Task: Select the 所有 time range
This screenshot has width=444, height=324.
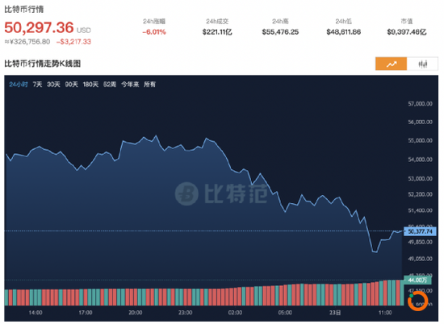Action: [149, 85]
